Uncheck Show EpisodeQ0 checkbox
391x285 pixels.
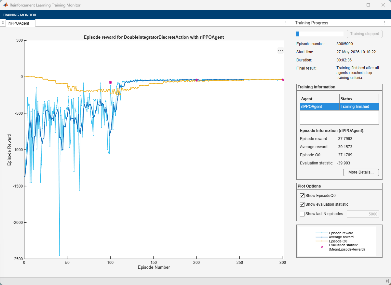pyautogui.click(x=302, y=196)
